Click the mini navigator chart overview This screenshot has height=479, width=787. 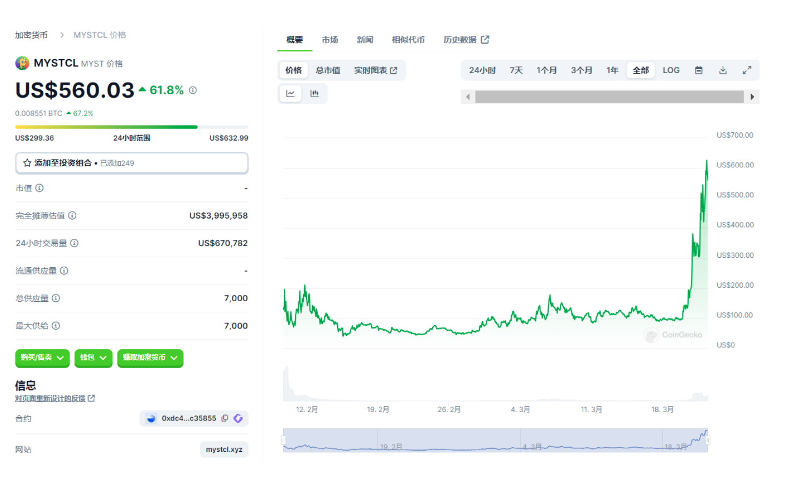(495, 440)
